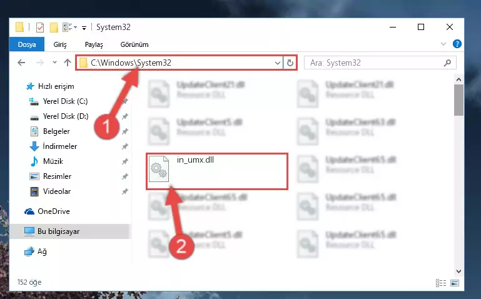This screenshot has height=299, width=481.
Task: Click the refresh icon next to address bar
Action: (290, 63)
